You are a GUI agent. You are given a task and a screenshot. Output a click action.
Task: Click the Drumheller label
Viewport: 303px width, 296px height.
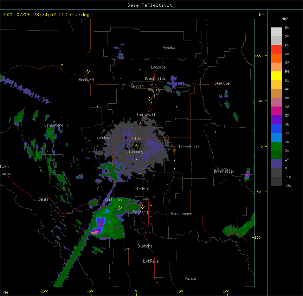224,171
